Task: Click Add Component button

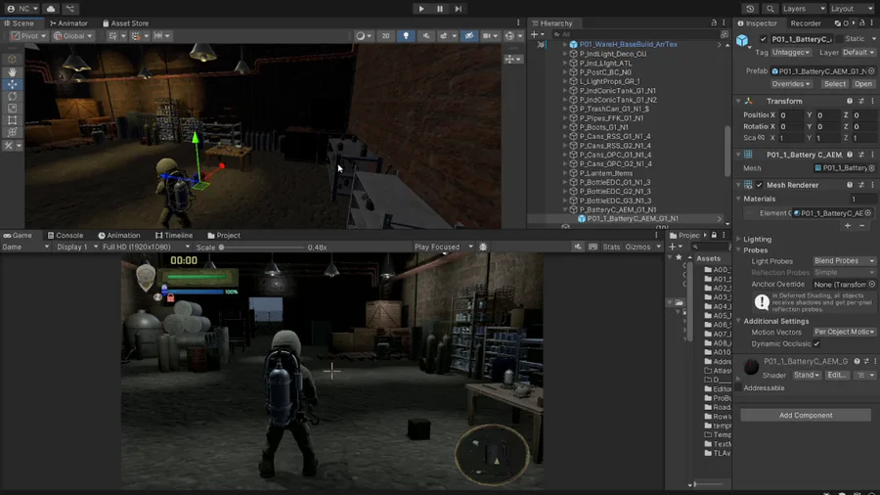Action: [x=806, y=415]
